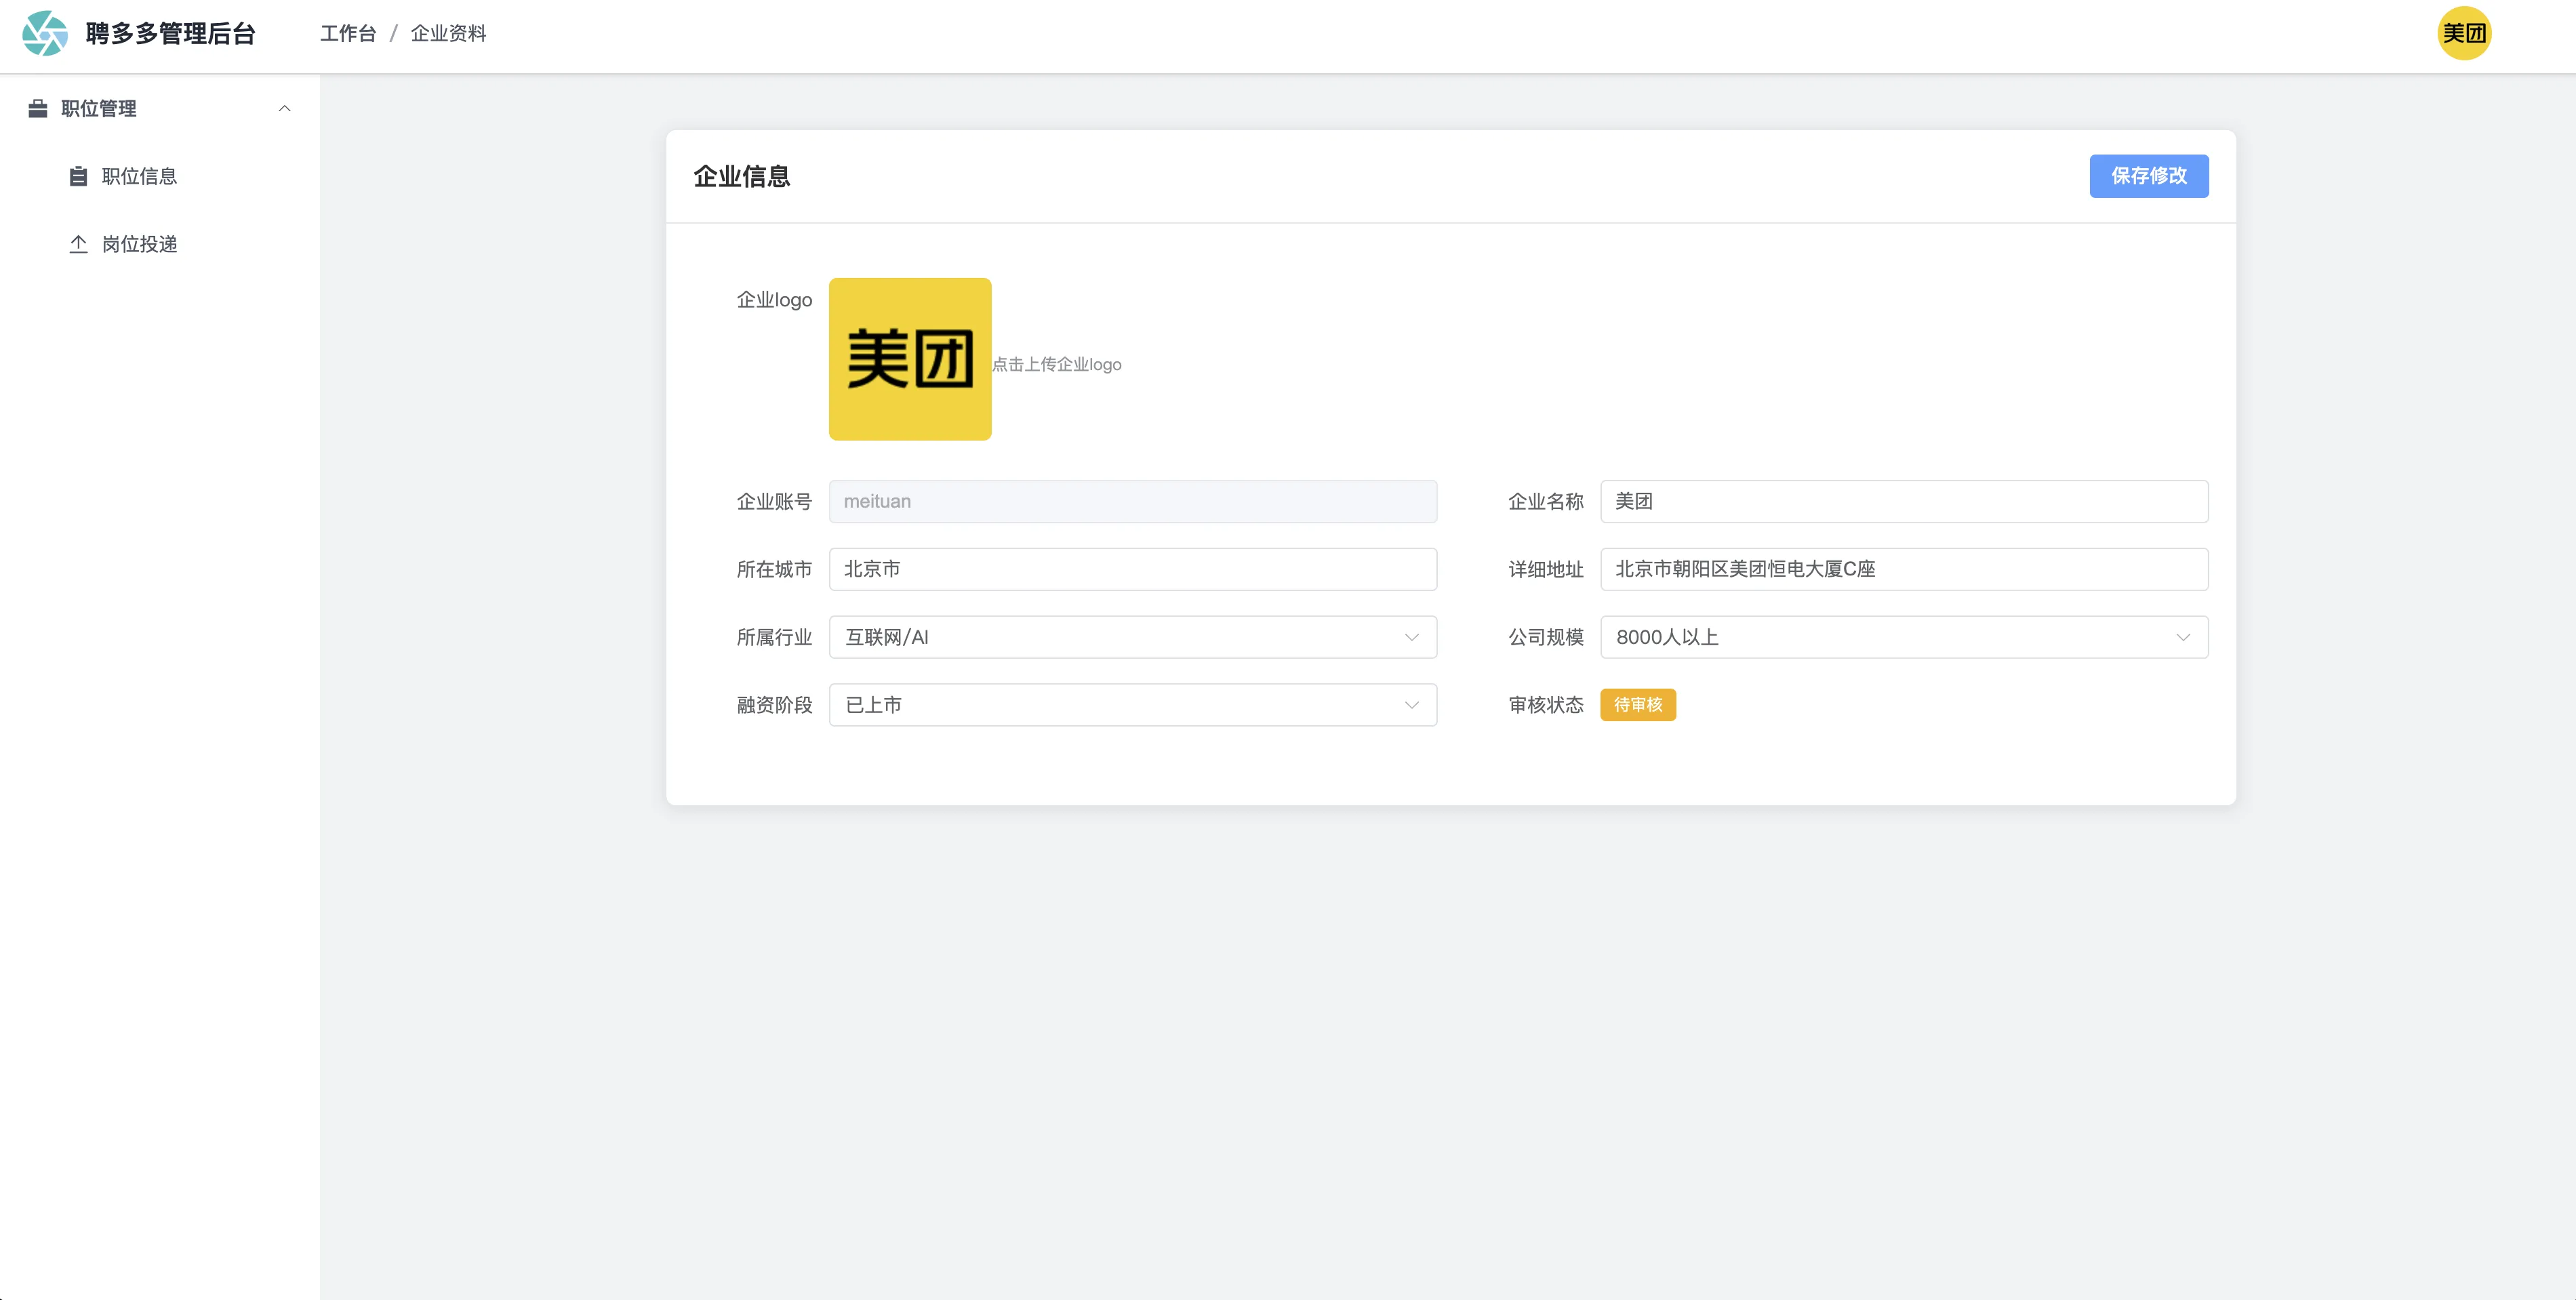
Task: Open the 所属行业 dropdown
Action: pyautogui.click(x=1132, y=637)
